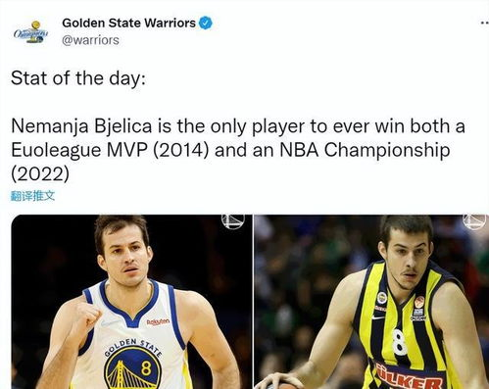Open the tweet's more options ellipsis

click(485, 24)
